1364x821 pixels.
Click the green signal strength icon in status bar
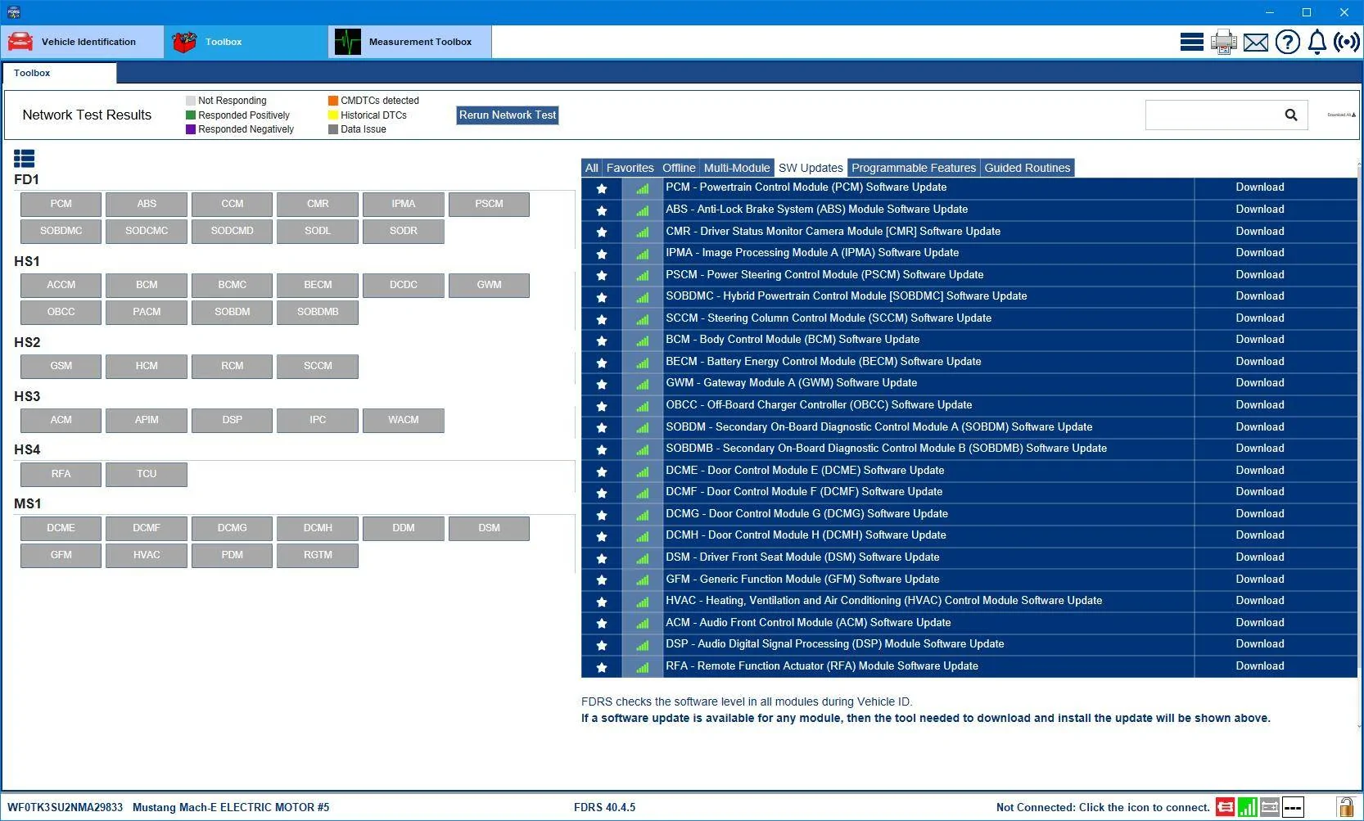tap(1248, 808)
